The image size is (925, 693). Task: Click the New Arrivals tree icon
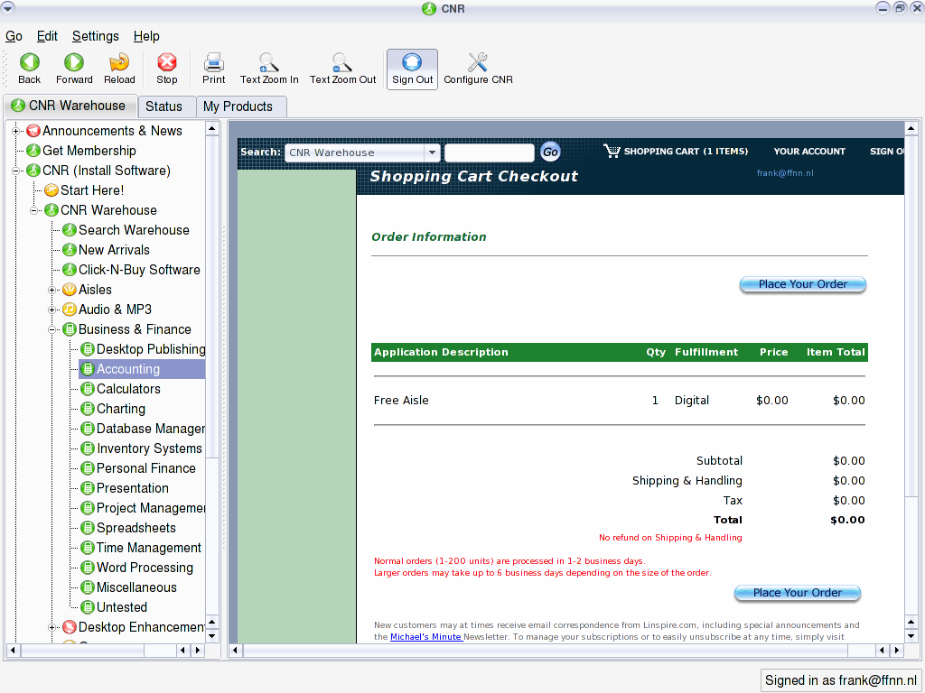click(70, 250)
